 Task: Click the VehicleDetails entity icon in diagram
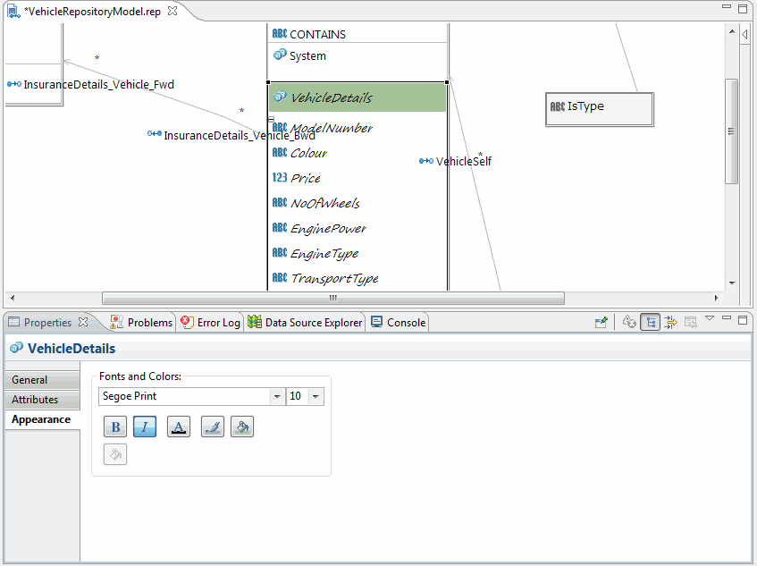pos(280,97)
